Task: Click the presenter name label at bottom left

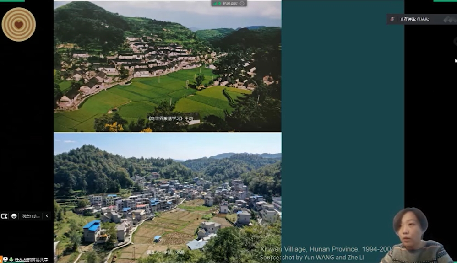Action: pyautogui.click(x=31, y=259)
